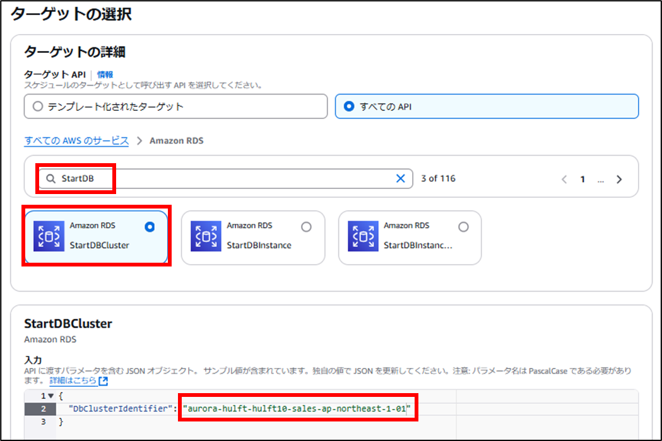Viewport: 662px width, 441px height.
Task: Select page number 1 in pagination
Action: pyautogui.click(x=582, y=179)
